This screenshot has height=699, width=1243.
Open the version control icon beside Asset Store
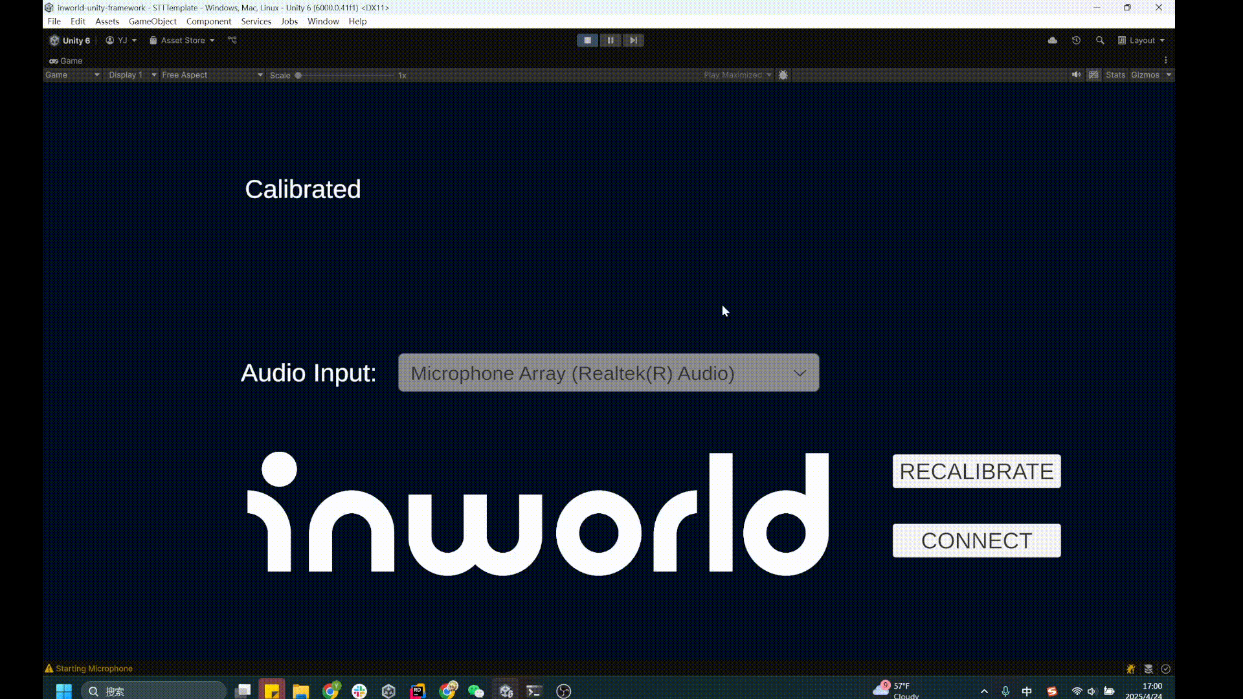[x=232, y=40]
